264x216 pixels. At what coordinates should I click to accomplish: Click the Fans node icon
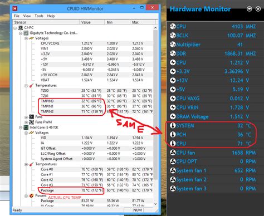coord(32,117)
